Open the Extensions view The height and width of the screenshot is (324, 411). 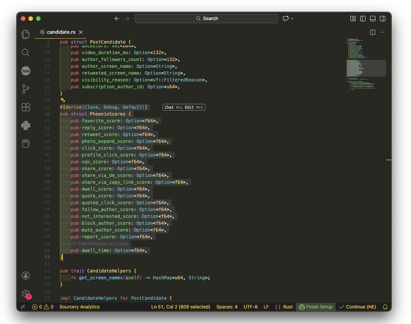click(x=26, y=107)
